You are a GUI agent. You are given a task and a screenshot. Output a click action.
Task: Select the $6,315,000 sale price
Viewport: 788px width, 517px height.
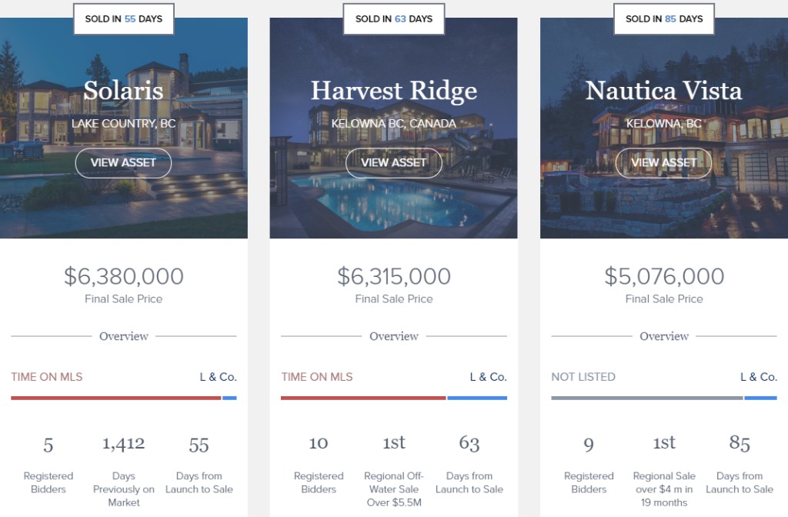(x=394, y=276)
